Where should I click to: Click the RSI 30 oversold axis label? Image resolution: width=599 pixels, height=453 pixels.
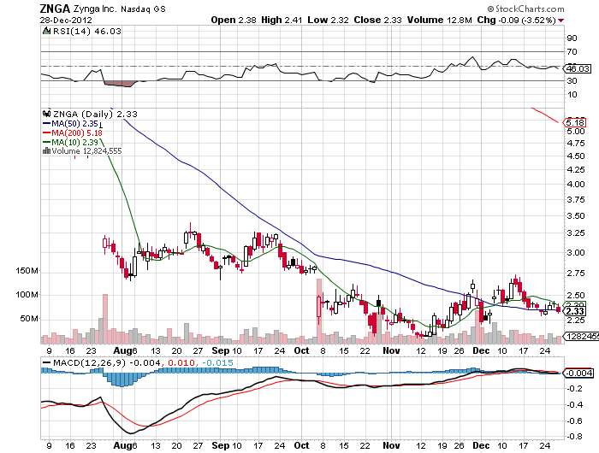[572, 80]
